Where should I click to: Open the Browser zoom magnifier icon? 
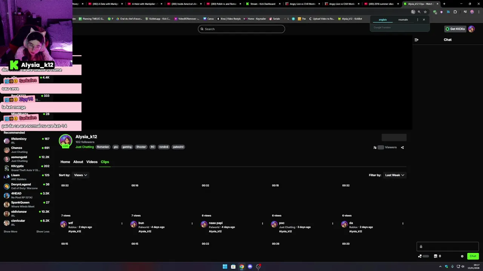[419, 12]
